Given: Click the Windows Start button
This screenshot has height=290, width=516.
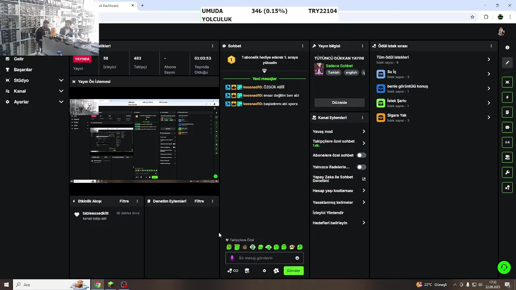Looking at the screenshot, I should [6, 285].
